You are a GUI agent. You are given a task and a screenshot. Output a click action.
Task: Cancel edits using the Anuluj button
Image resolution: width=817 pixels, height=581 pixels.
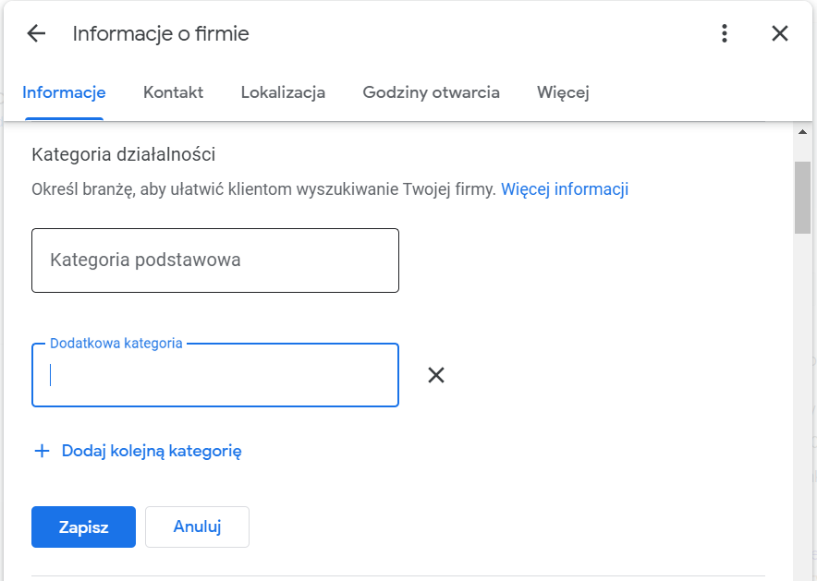[x=197, y=527]
